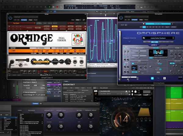Viewport: 183px width, 136px height.
Task: Select Omnisphere part 2 highlighted tab
Action: (x=144, y=27)
